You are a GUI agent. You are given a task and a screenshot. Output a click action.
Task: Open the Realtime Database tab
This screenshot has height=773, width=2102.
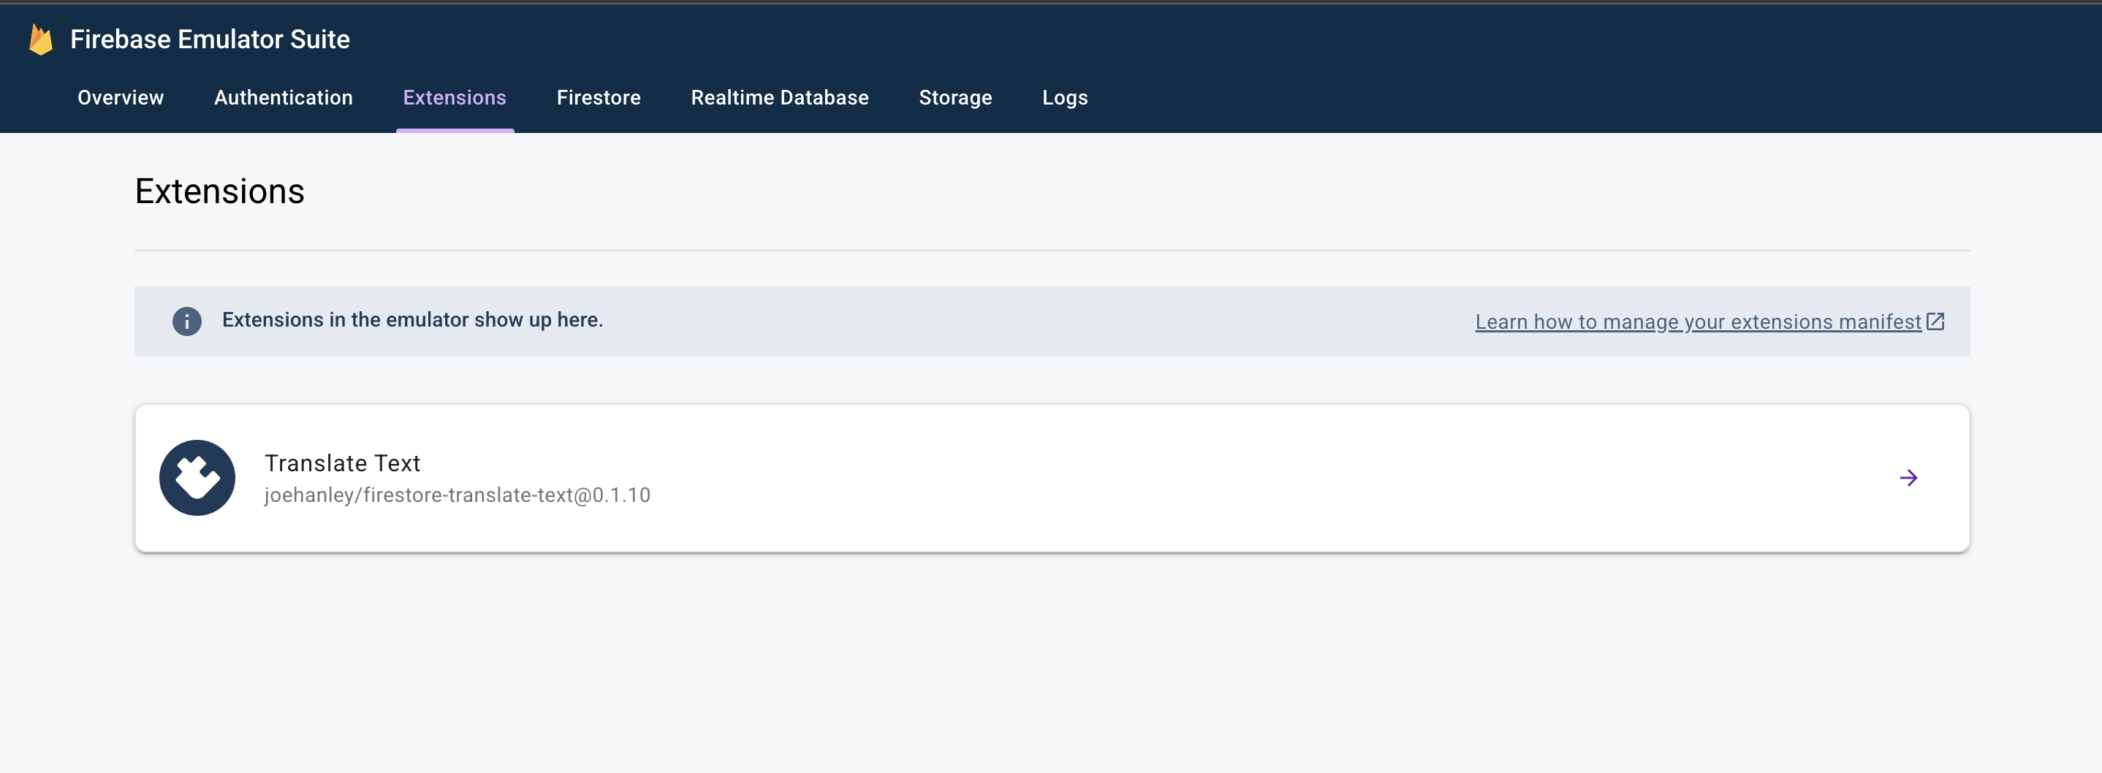click(x=779, y=98)
